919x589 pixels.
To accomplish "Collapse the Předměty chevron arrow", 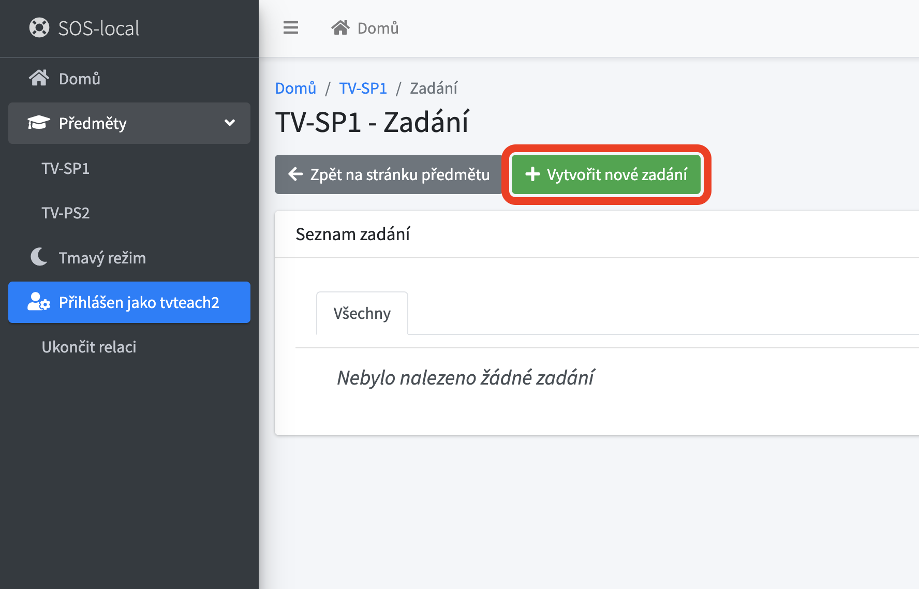I will pos(230,123).
